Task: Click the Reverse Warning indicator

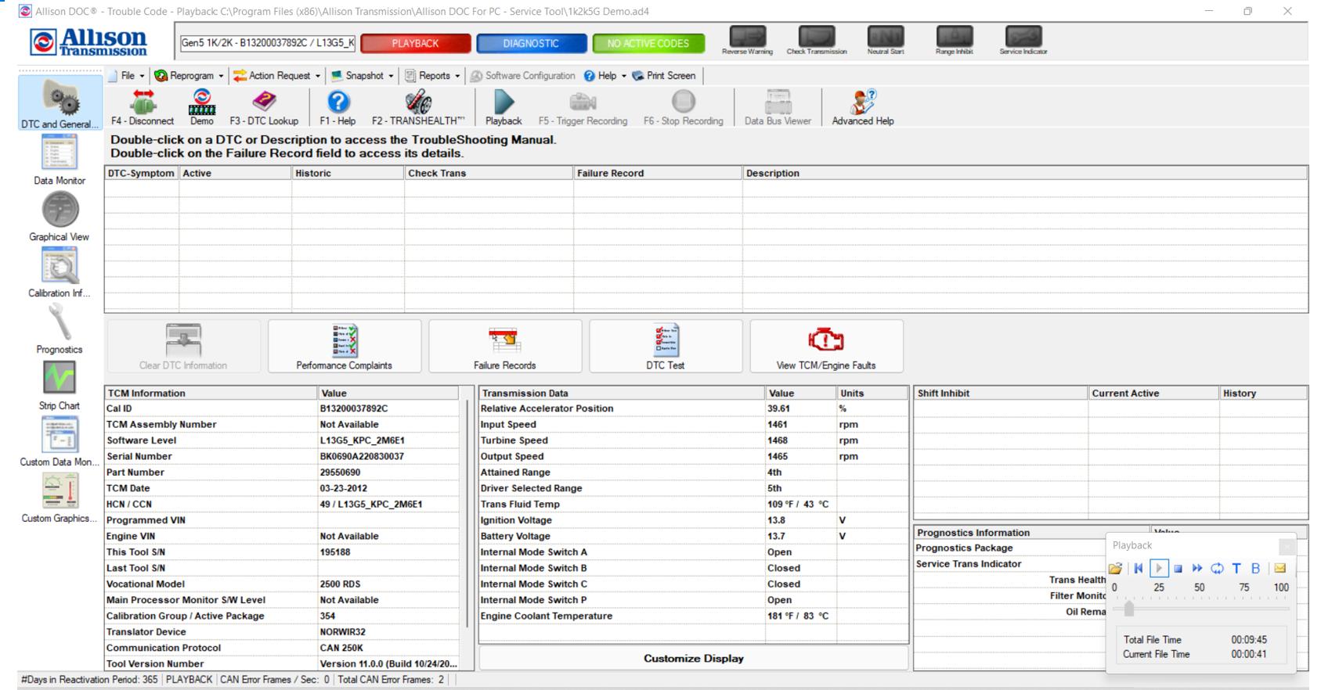Action: pos(747,40)
